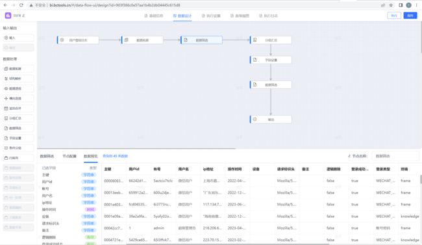The width and height of the screenshot is (422, 245).
Task: Select the 数据拓展 tool in the sidebar
Action: coord(18,69)
